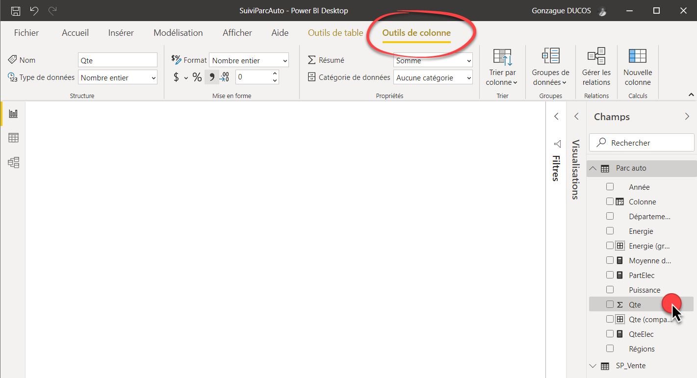Open Groupes de données menu
Screen dimensions: 697x378
coord(550,68)
